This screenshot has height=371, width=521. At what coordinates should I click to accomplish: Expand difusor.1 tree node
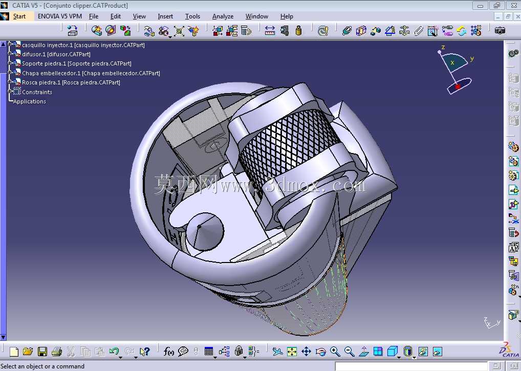pyautogui.click(x=10, y=53)
